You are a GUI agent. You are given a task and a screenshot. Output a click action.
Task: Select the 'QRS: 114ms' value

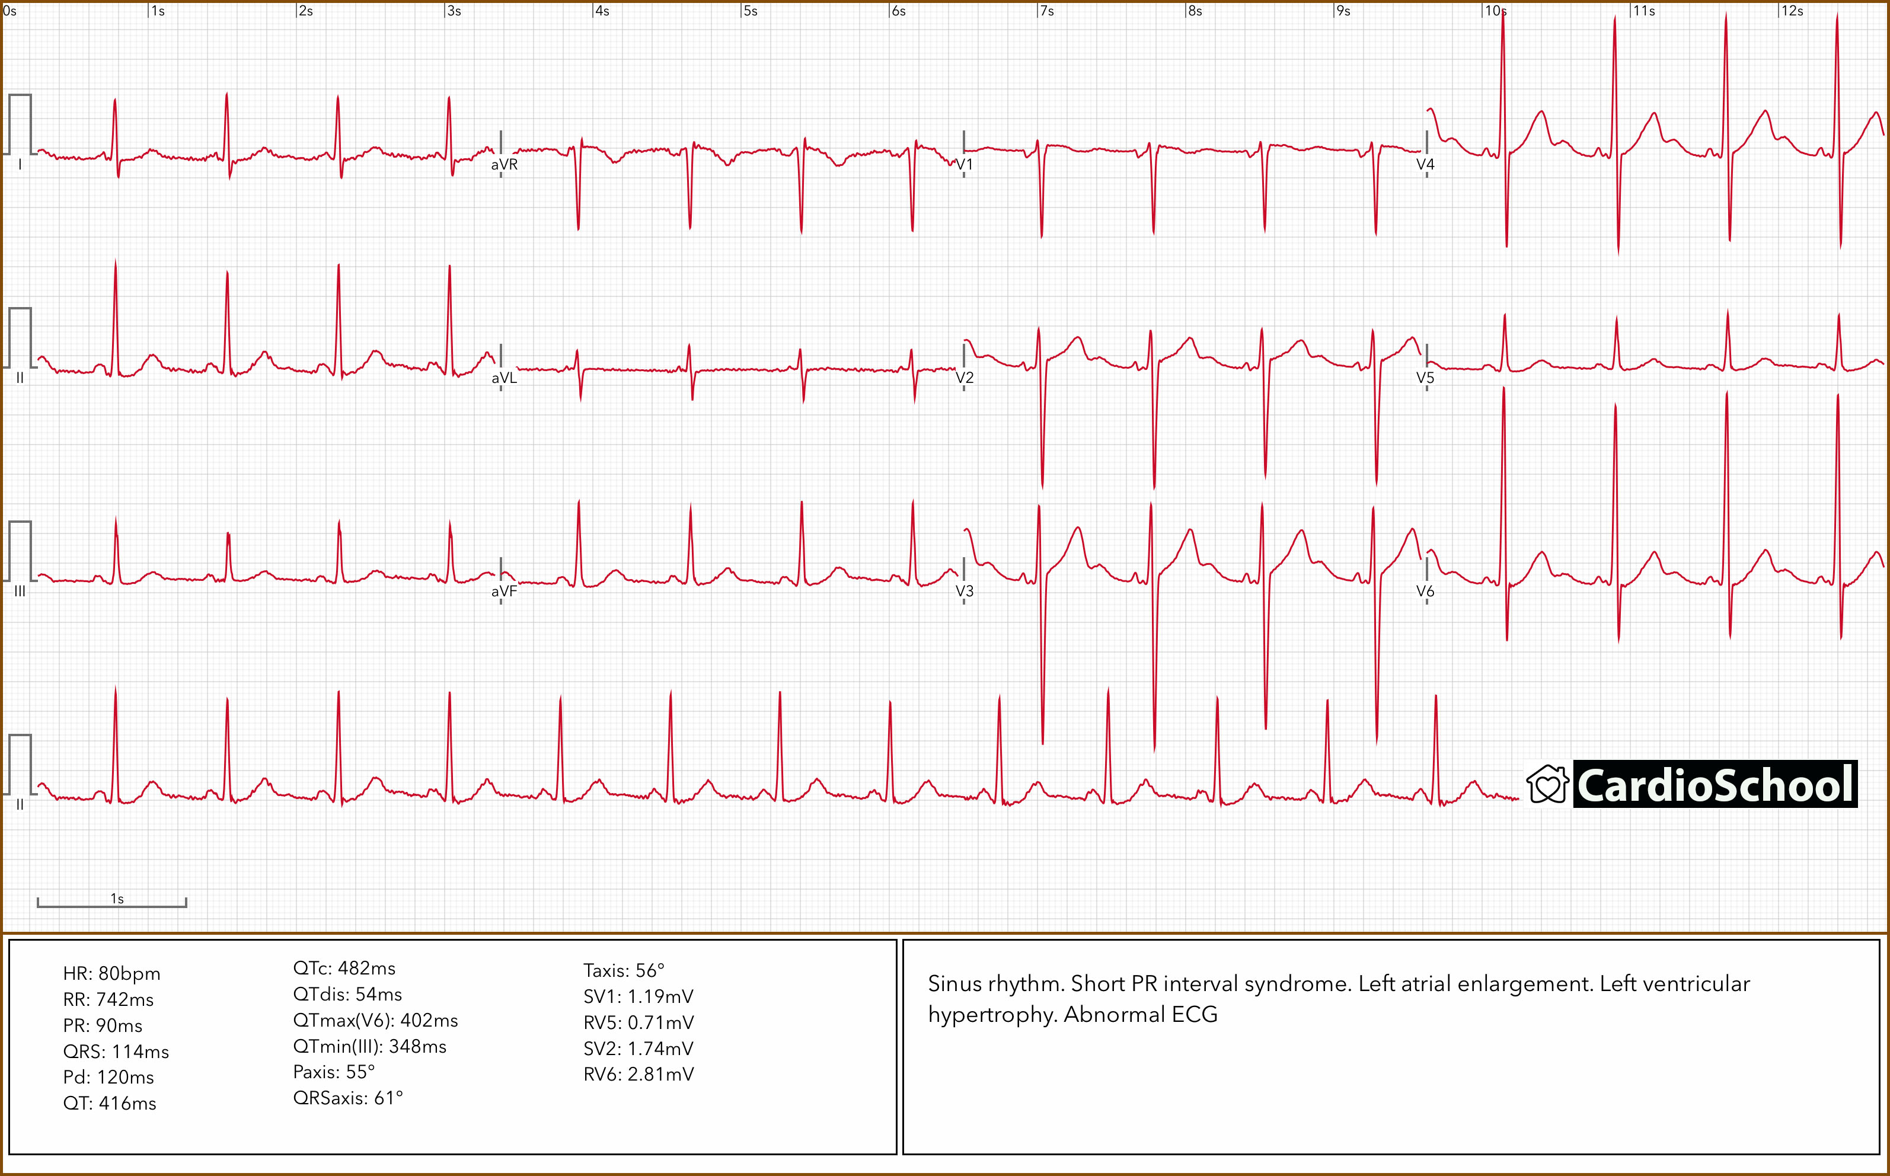pyautogui.click(x=116, y=1052)
